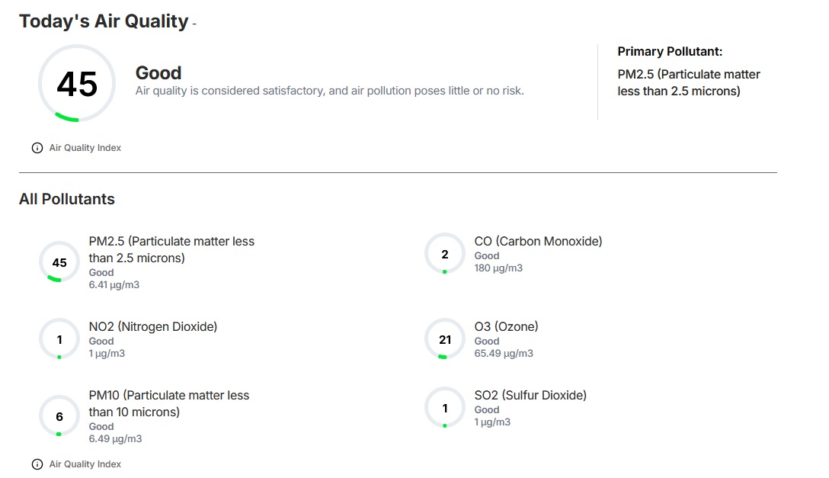
Task: Select the PM2.5 gauge showing 45
Action: click(x=59, y=262)
